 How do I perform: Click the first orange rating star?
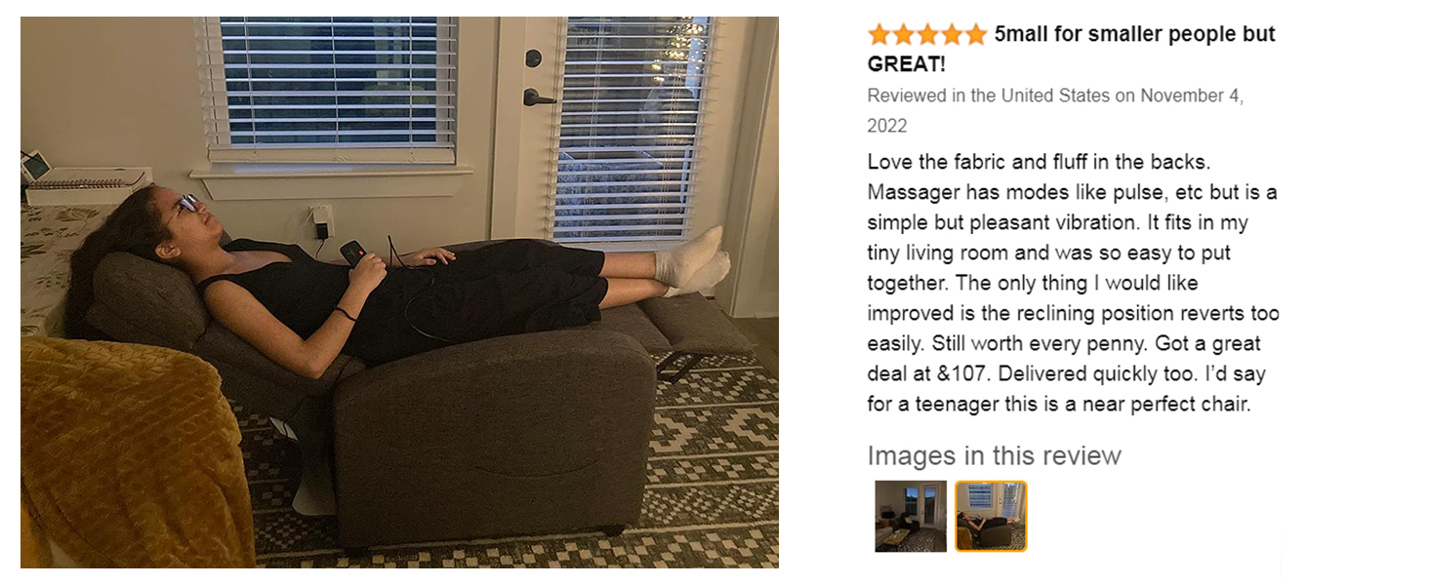coord(879,35)
